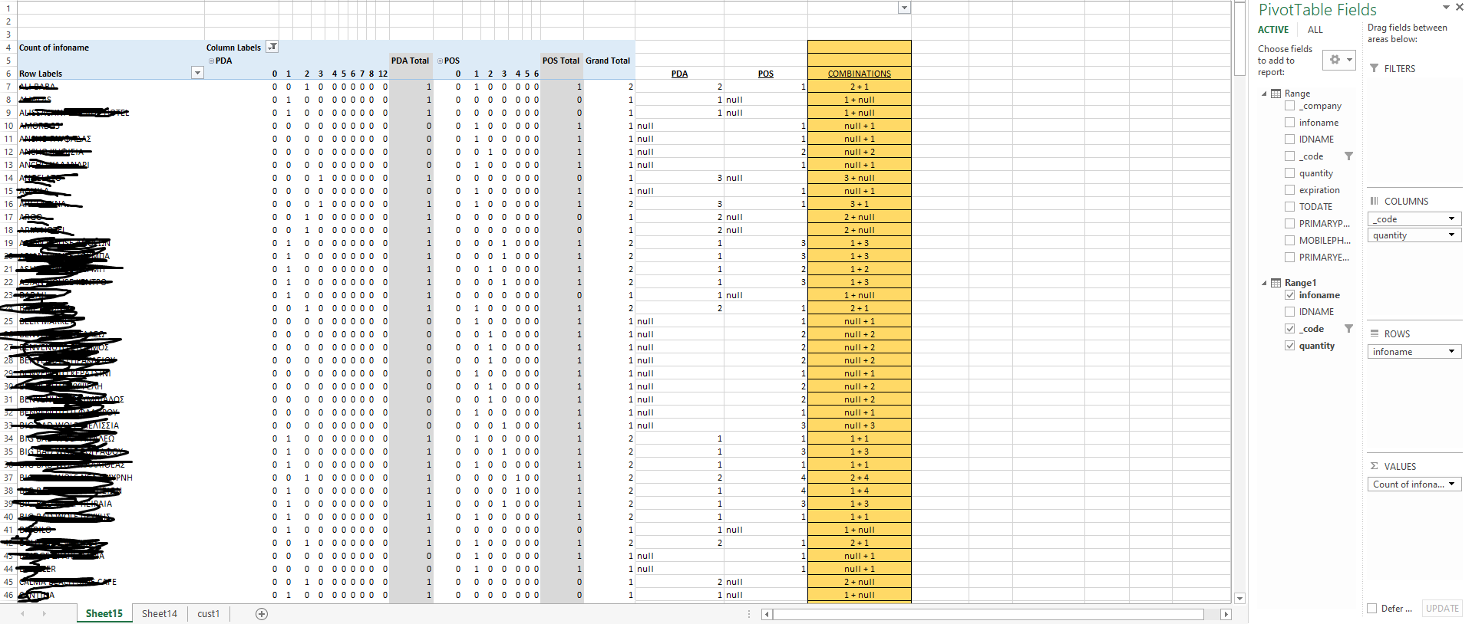Open the Row Labels filter dropdown
Screen dimensions: 1472x624
click(197, 73)
